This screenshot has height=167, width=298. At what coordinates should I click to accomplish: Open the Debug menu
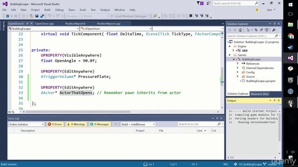pos(59,10)
